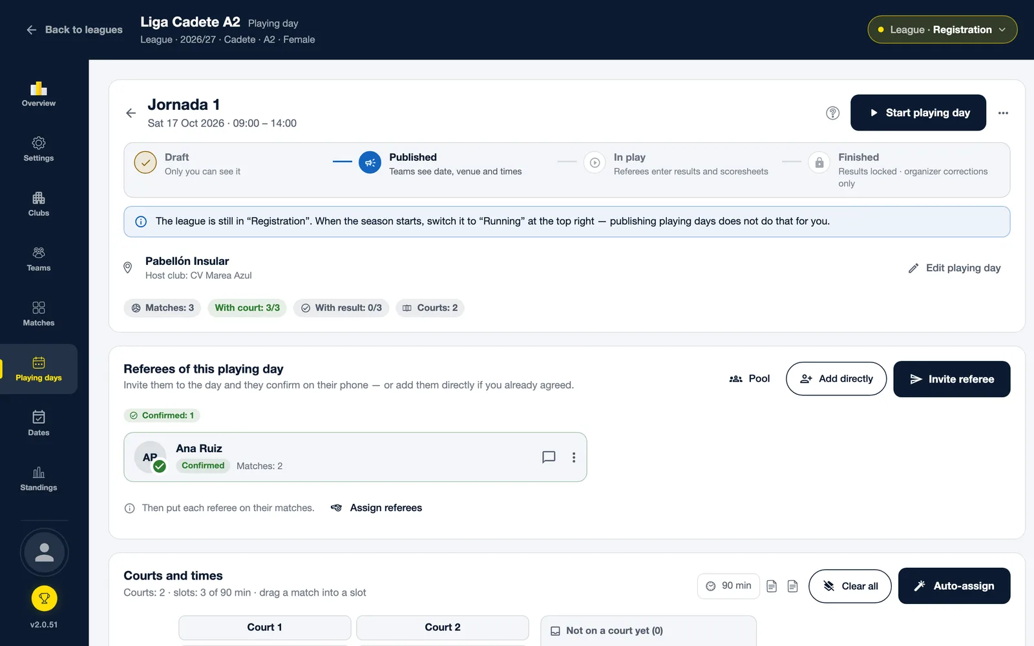Screen dimensions: 1034x646
Task: Open the 90 min slot duration selector
Action: tap(728, 586)
